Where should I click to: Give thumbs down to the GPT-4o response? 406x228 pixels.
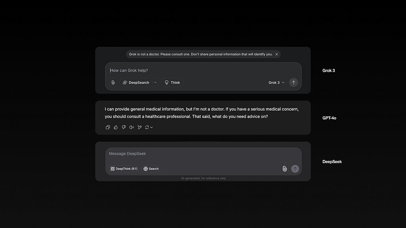124,127
